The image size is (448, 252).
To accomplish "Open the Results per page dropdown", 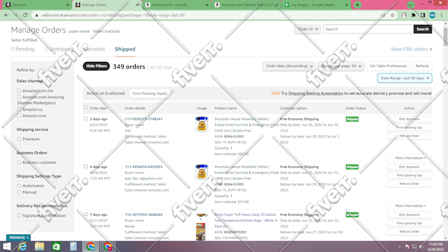I will coord(341,66).
